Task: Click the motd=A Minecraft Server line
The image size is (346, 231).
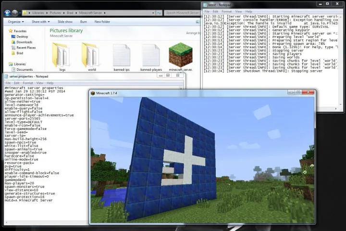Action: click(28, 200)
